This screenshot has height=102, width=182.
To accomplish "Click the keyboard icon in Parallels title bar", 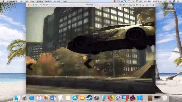I will click(x=120, y=5).
